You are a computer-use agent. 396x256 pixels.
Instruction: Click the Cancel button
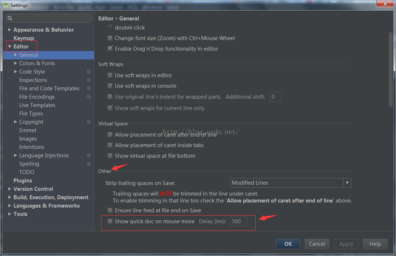[x=317, y=244]
